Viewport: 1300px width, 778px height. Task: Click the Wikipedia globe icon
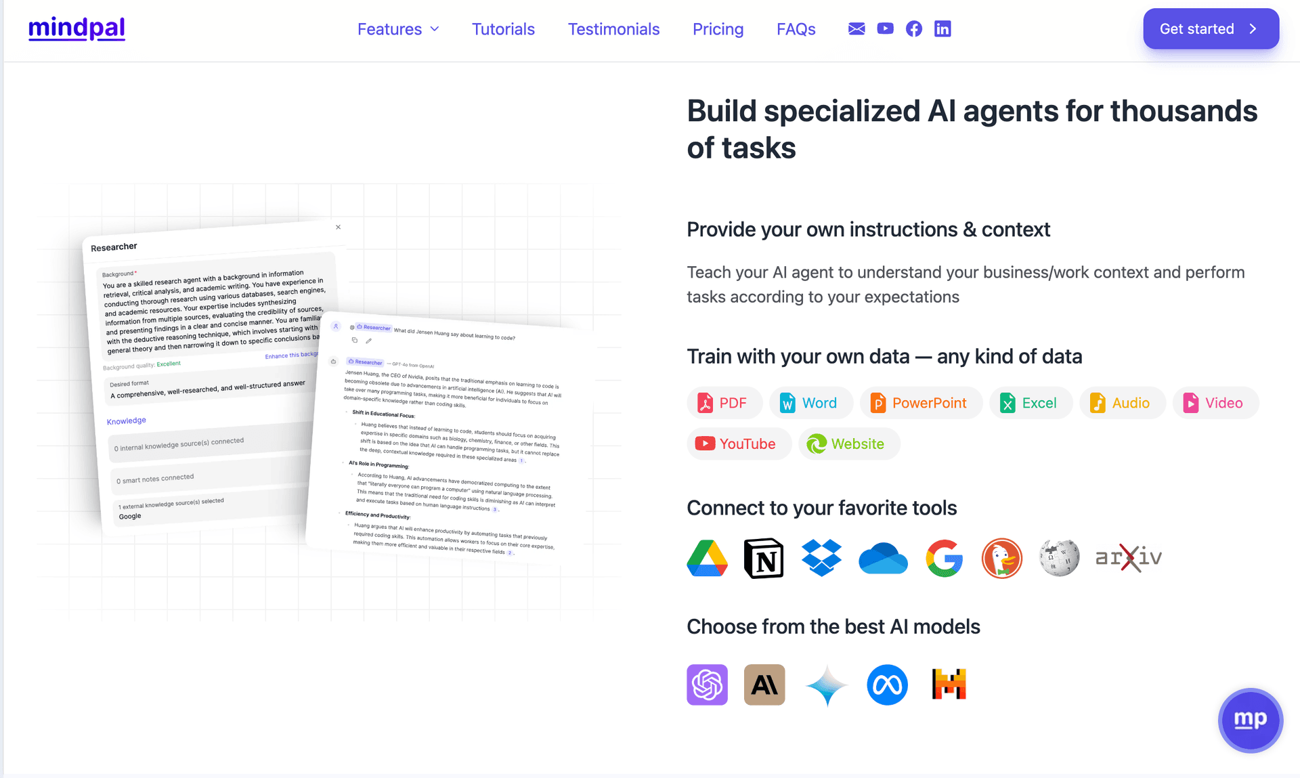(x=1059, y=559)
